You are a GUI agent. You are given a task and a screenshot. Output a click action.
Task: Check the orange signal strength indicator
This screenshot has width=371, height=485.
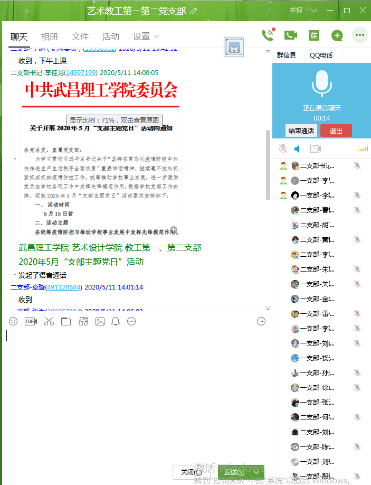[363, 149]
